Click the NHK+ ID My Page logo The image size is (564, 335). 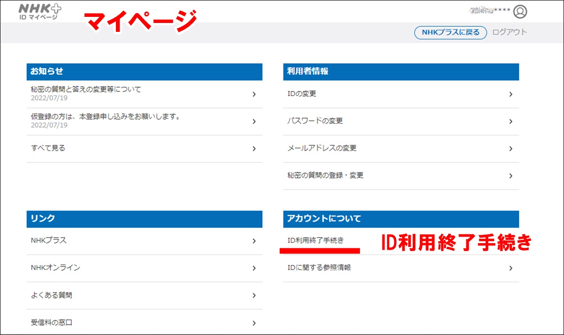39,11
